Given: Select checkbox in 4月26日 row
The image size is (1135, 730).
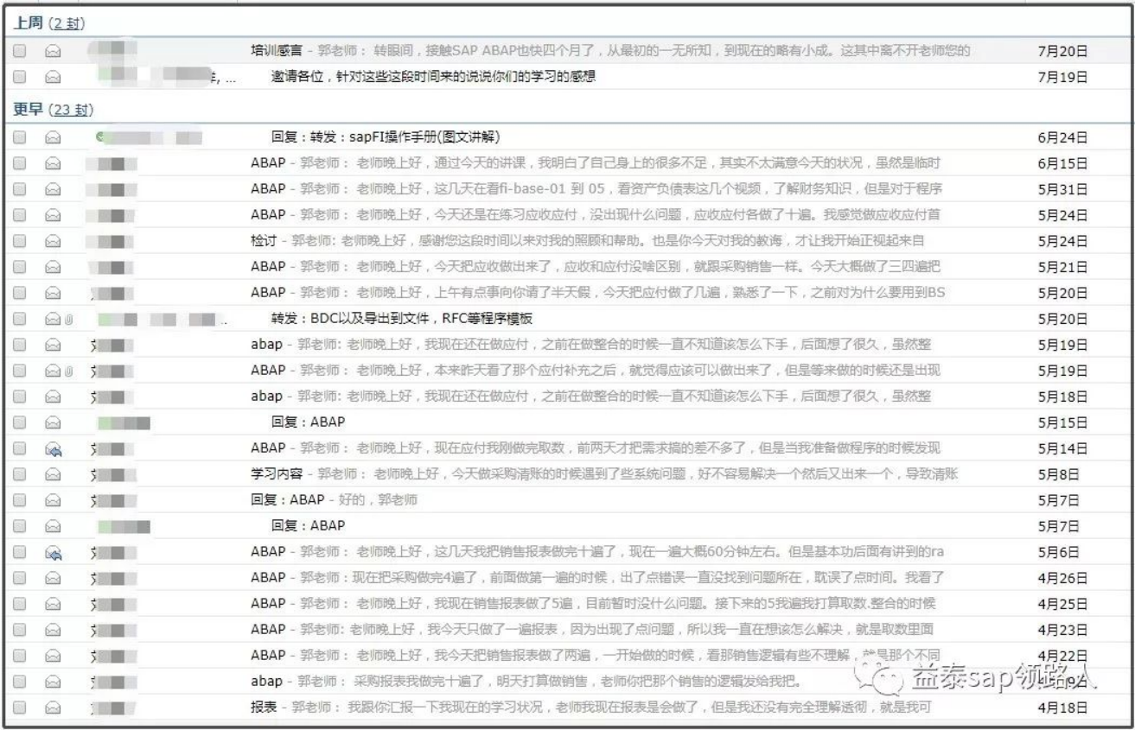Looking at the screenshot, I should [x=19, y=578].
